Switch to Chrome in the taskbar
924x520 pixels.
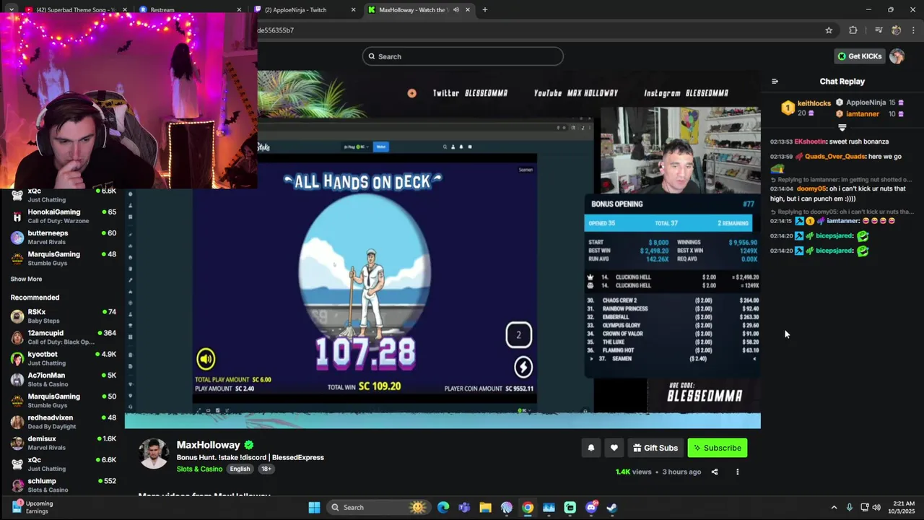point(528,507)
